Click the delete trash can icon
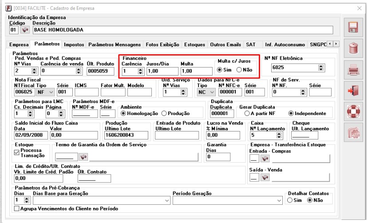This screenshot has height=223, width=368. tap(353, 48)
